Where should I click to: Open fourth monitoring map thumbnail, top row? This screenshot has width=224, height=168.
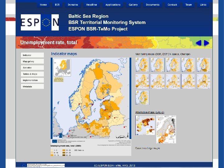(x=188, y=65)
